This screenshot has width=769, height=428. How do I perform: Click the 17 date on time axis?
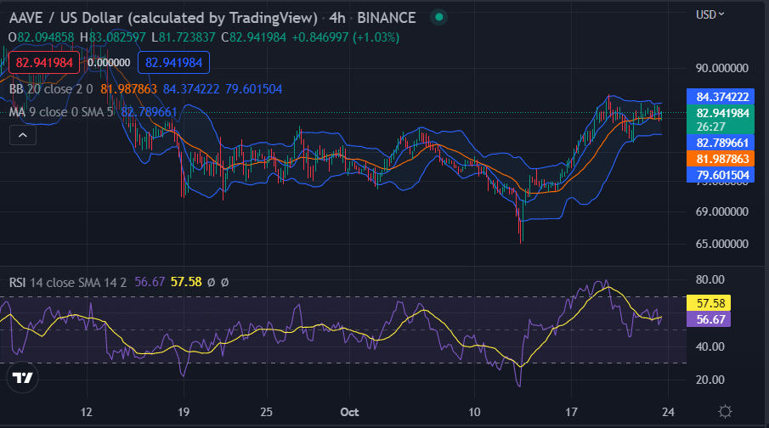[x=571, y=412]
